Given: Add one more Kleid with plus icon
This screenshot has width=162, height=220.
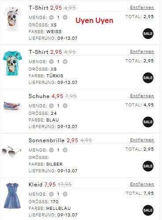Looking at the screenshot, I should click(65, 194).
